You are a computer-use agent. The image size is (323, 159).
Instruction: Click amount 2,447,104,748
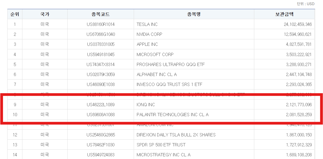pos(299,74)
